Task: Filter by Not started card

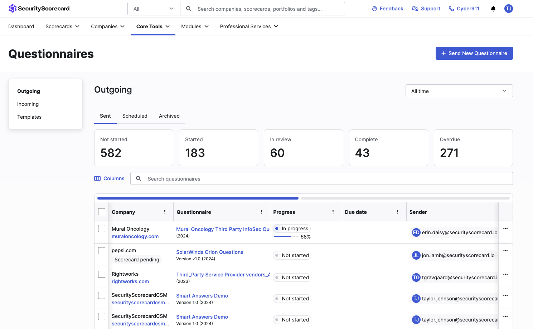Action: [x=134, y=148]
